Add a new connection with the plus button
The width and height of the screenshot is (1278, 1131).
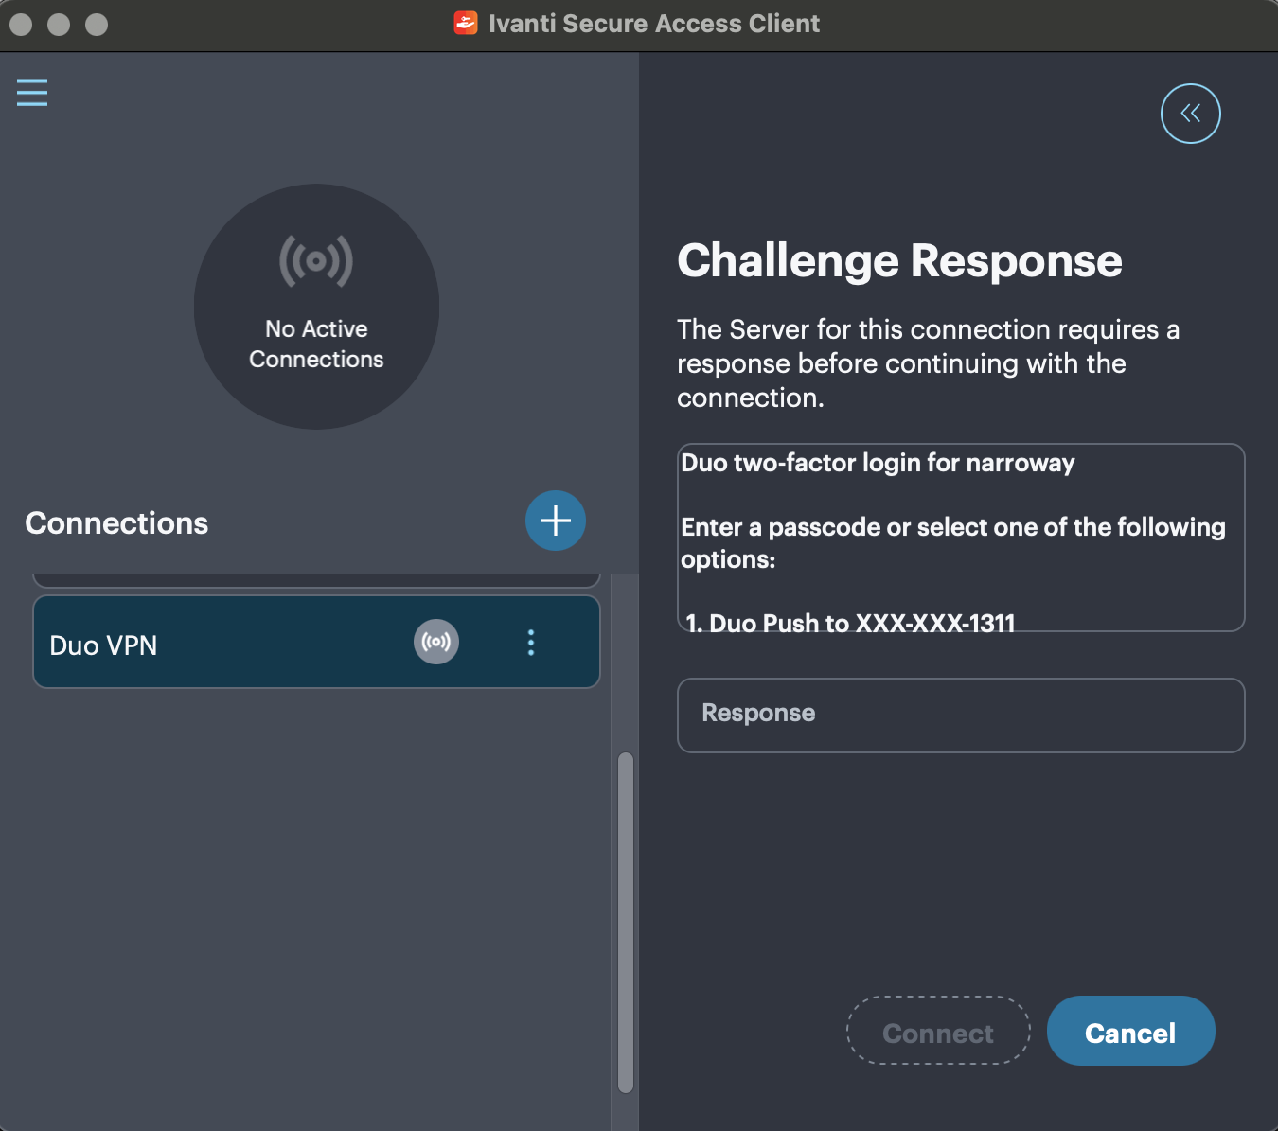click(555, 521)
